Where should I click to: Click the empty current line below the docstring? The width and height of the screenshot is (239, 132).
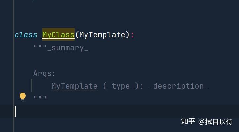tap(99, 111)
